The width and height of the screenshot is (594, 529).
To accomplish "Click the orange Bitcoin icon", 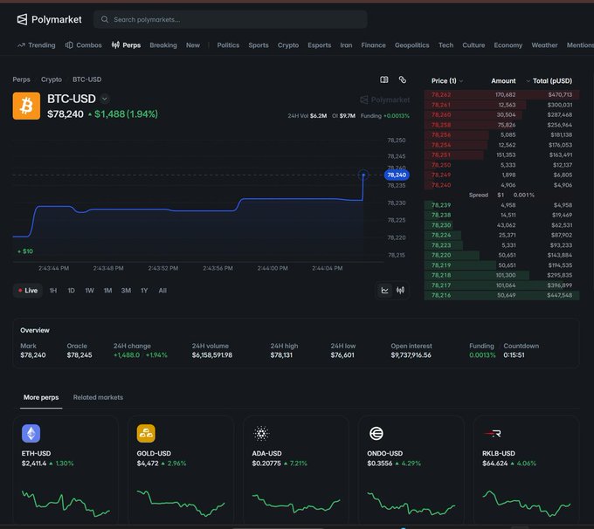I will click(26, 106).
